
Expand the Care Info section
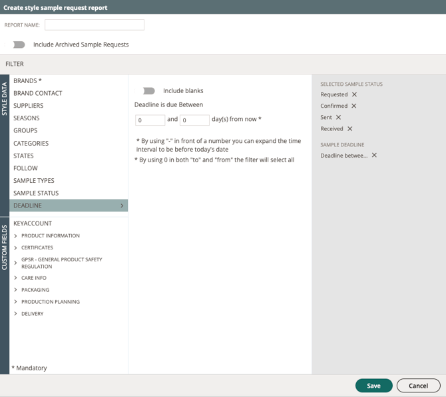[x=16, y=278]
